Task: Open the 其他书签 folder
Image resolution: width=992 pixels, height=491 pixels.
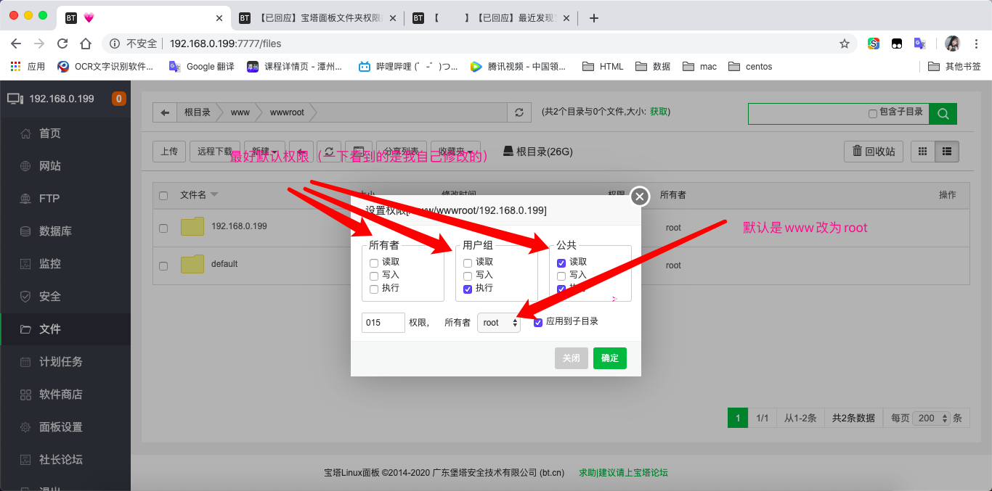Action: click(x=955, y=67)
